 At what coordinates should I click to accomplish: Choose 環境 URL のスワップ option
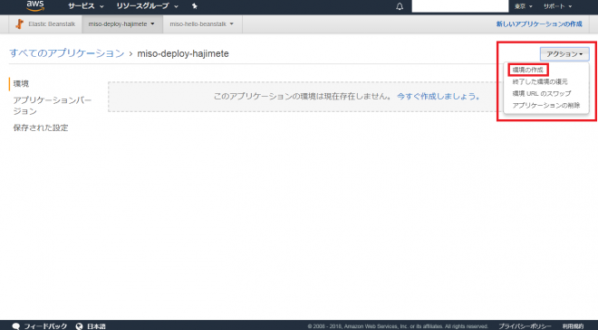(542, 94)
